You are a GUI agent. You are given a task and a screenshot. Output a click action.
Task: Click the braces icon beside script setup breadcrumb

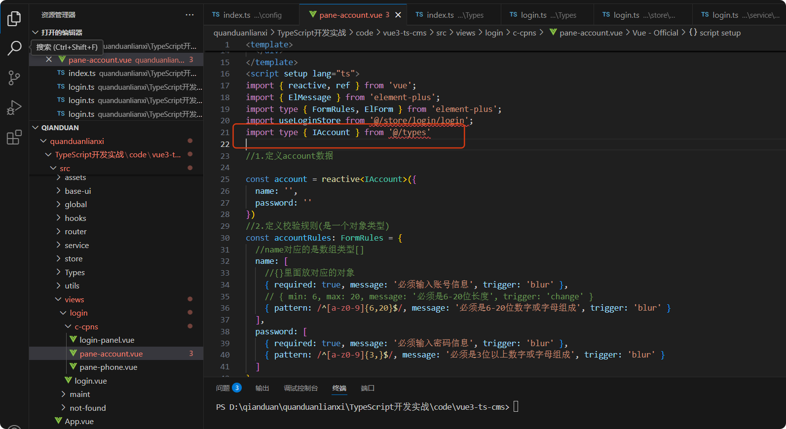click(x=693, y=33)
